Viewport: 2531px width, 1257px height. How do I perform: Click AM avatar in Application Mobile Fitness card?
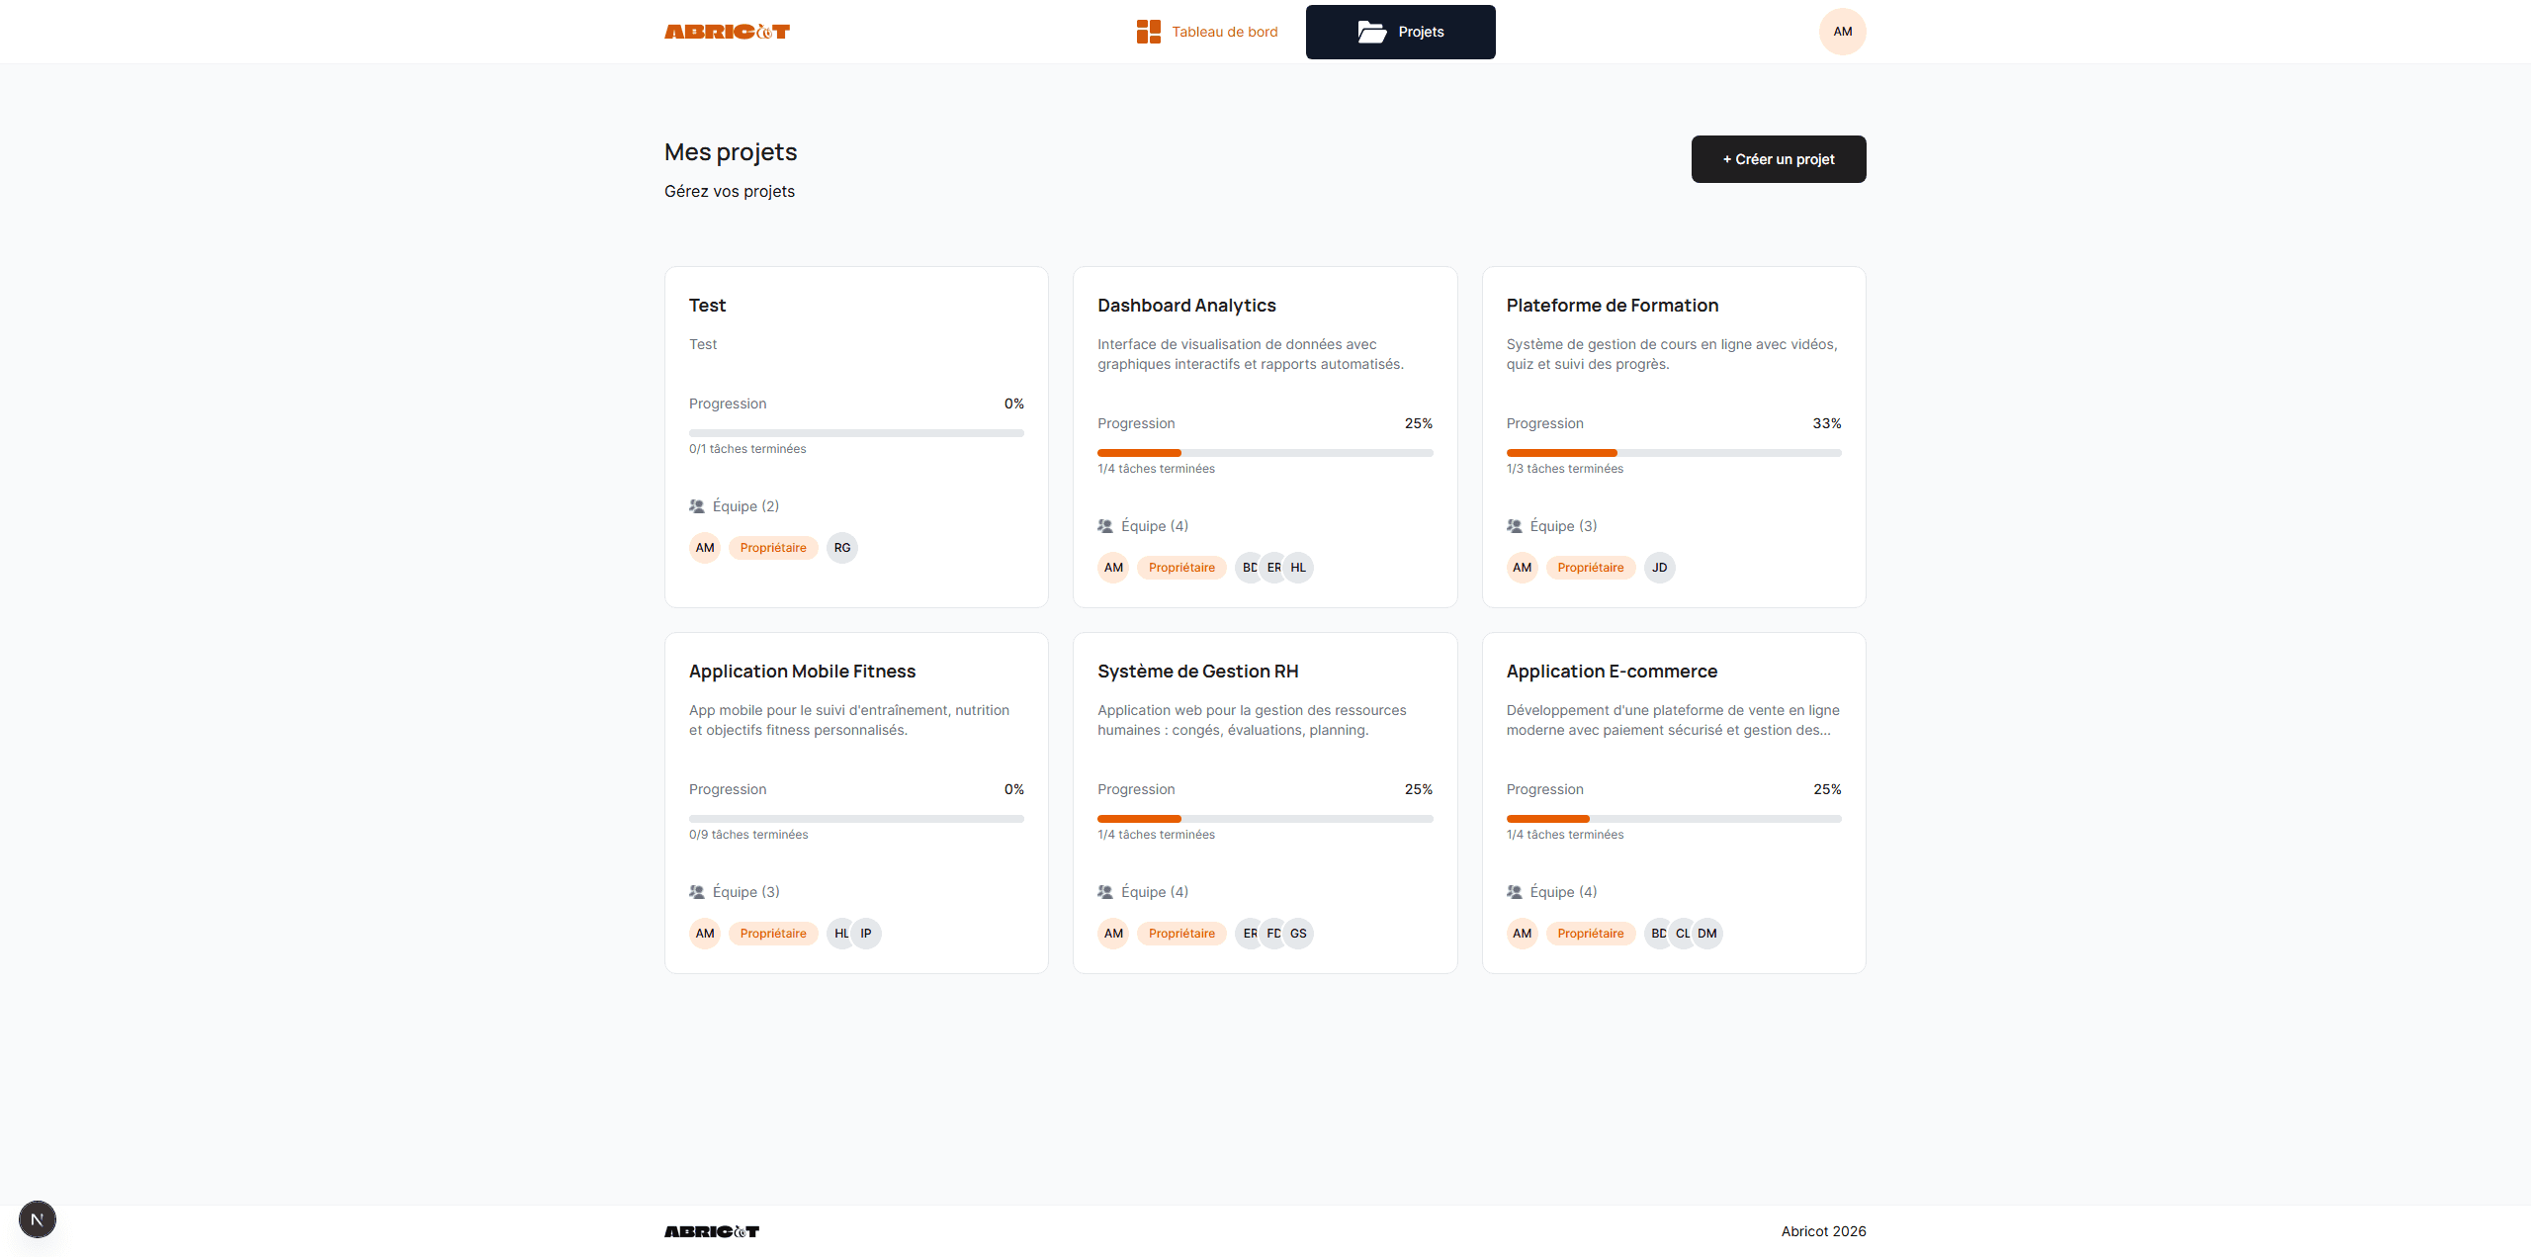pos(705,934)
